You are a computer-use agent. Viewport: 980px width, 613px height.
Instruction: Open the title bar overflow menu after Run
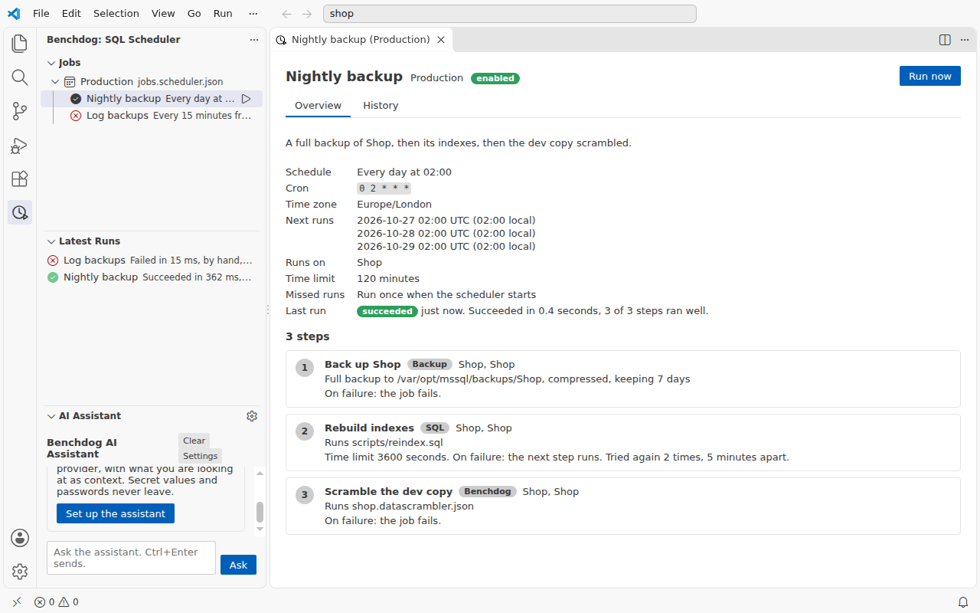pos(253,14)
